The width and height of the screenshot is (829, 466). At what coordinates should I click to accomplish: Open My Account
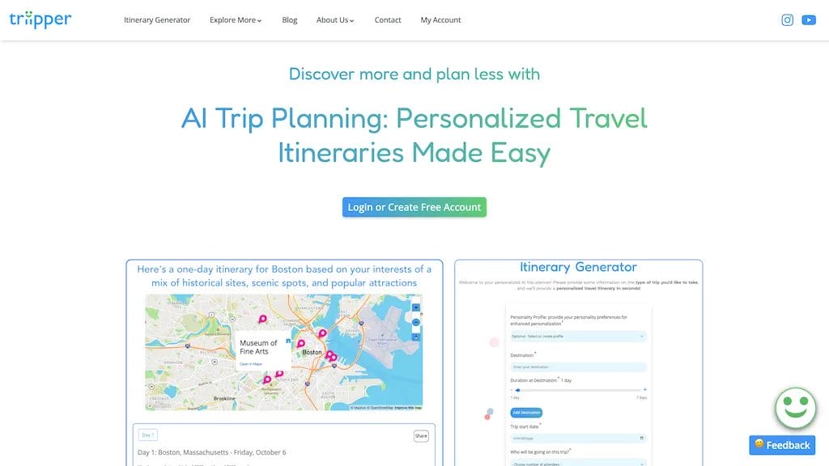click(440, 20)
